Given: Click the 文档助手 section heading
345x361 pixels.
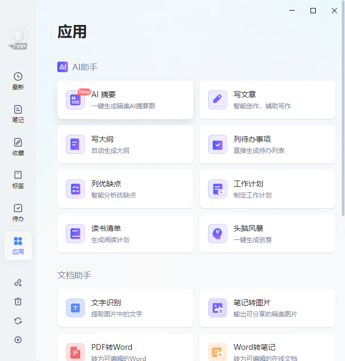Looking at the screenshot, I should coord(74,275).
